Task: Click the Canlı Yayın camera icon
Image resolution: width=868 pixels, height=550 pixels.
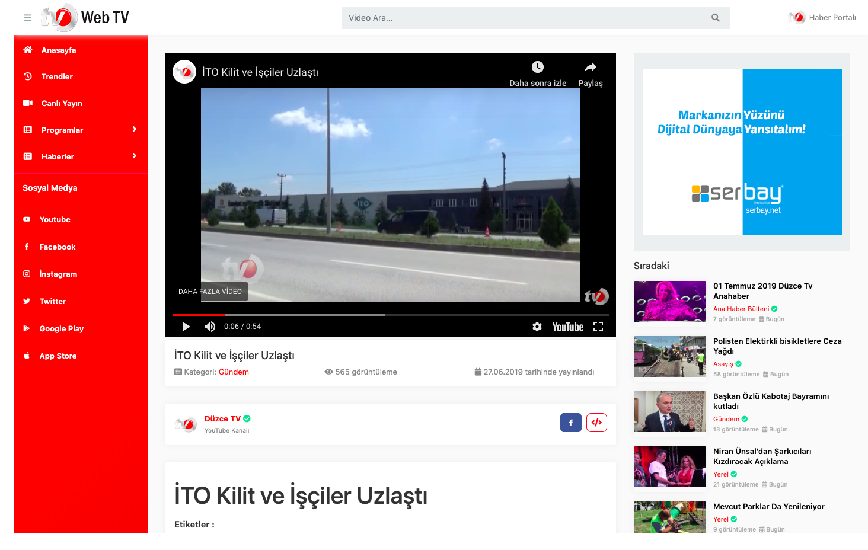Action: coord(28,103)
